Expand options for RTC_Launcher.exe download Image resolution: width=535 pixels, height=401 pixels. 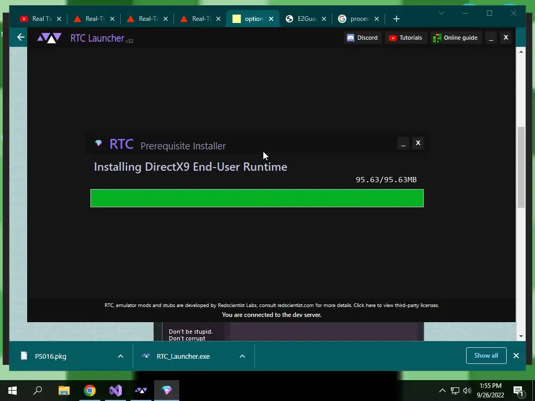(x=242, y=356)
